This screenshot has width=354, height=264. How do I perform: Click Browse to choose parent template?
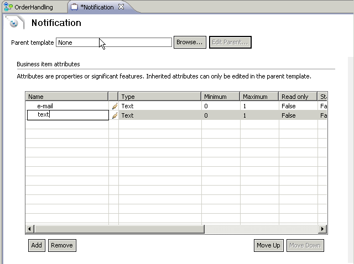[x=190, y=43]
